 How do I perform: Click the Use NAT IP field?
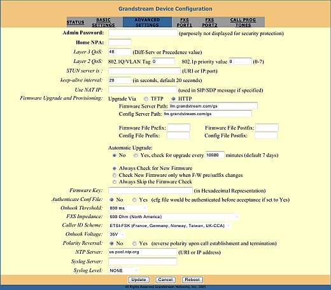coord(143,90)
